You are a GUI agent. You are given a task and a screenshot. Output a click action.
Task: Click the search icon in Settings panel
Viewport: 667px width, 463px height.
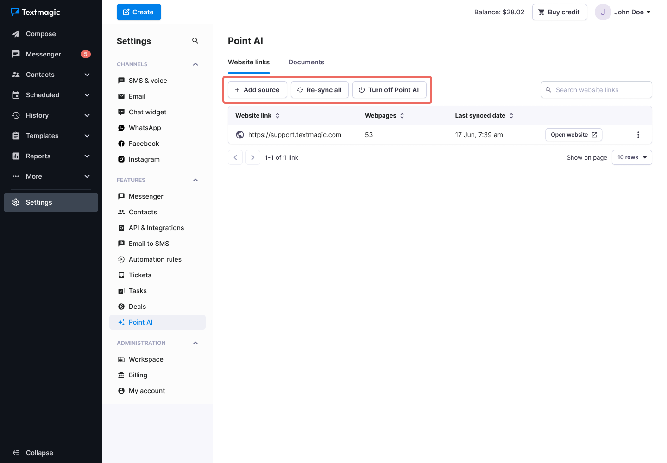[195, 40]
